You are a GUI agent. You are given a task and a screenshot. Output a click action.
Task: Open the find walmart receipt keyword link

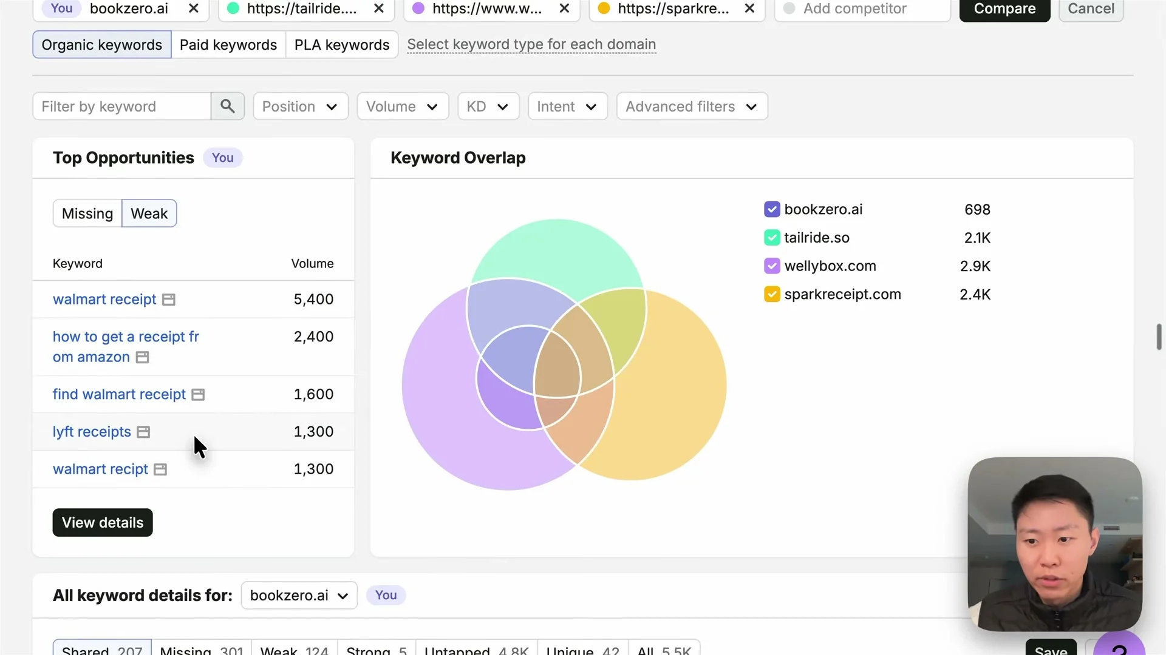(119, 395)
